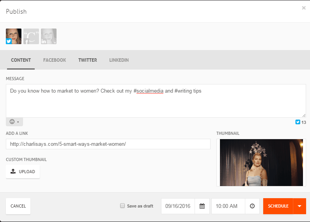This screenshot has width=310, height=222.
Task: Close the Publish dialog
Action: pos(304,8)
